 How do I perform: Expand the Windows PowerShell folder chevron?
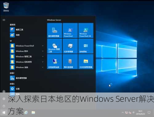43,46
